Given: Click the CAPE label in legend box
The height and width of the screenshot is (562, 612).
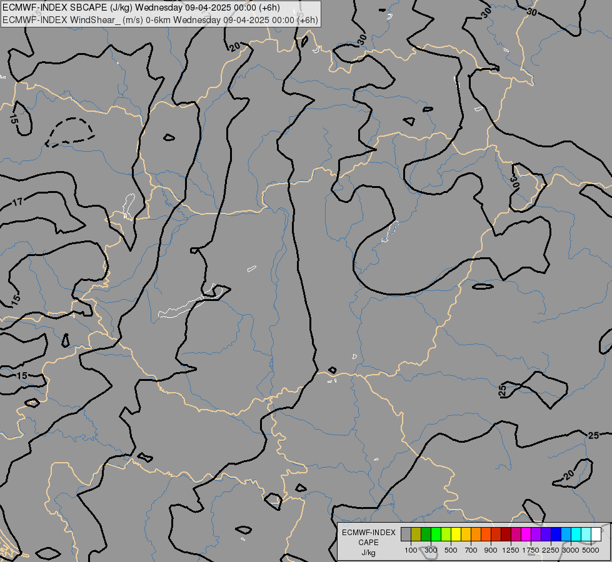Looking at the screenshot, I should tap(368, 543).
